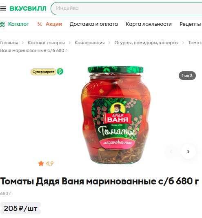Image resolution: width=202 pixels, height=218 pixels.
Task: Click the Каталог grid icon
Action: [x=2, y=24]
